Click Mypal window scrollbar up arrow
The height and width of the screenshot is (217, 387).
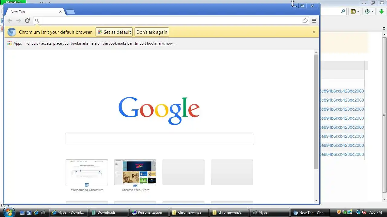coord(384,34)
